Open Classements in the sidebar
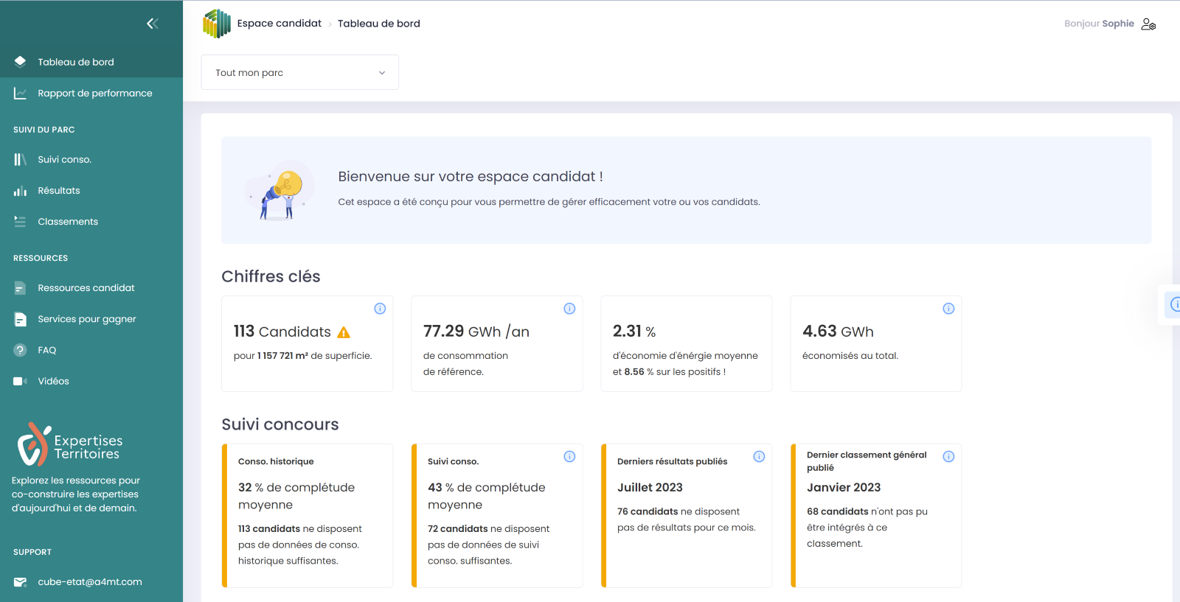The width and height of the screenshot is (1180, 602). tap(91, 222)
